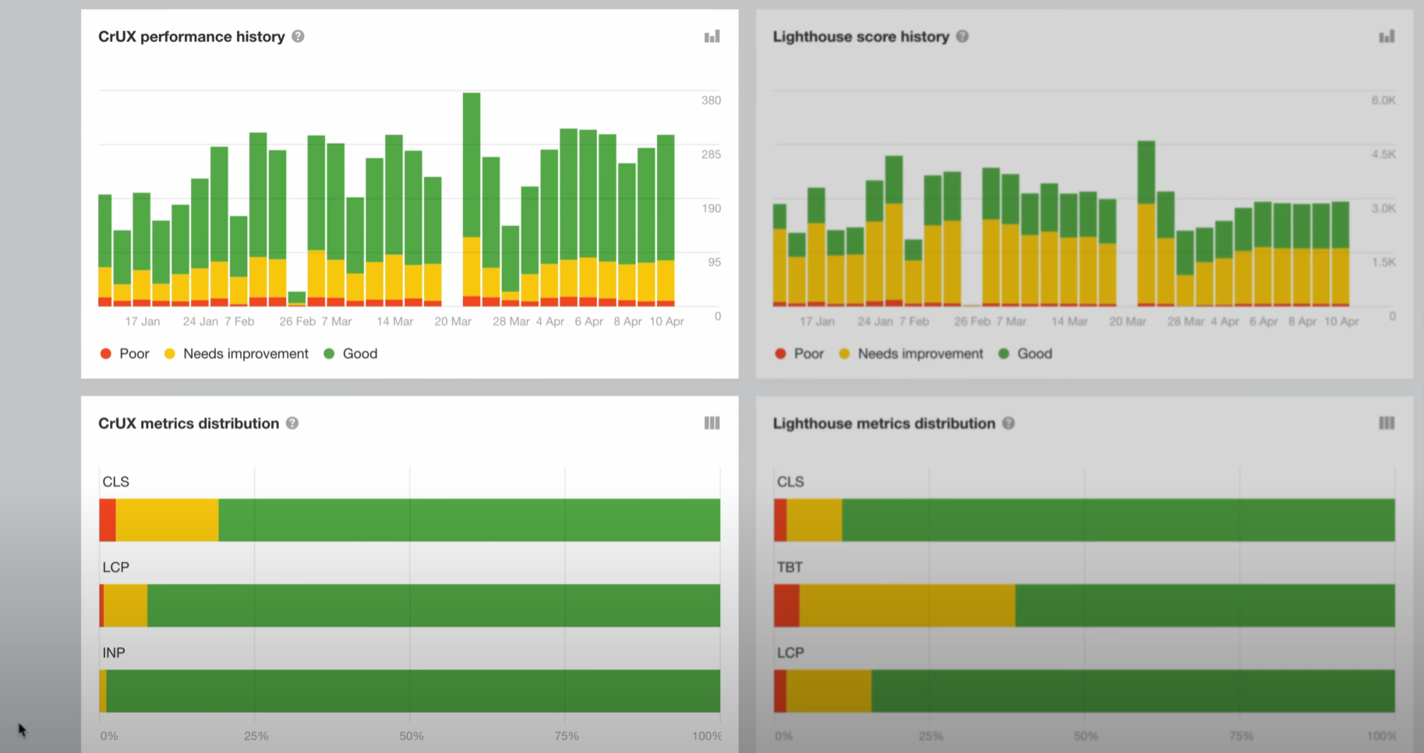Click chart mode icon in CrUX metrics distribution

(x=712, y=423)
